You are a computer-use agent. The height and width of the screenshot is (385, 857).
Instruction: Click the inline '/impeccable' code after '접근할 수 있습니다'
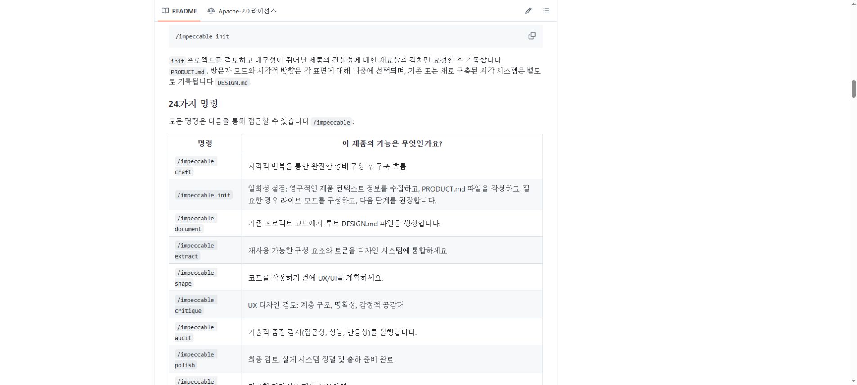point(332,122)
